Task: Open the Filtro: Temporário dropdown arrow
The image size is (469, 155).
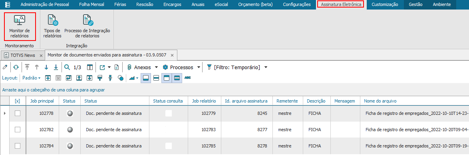Action: (x=266, y=68)
